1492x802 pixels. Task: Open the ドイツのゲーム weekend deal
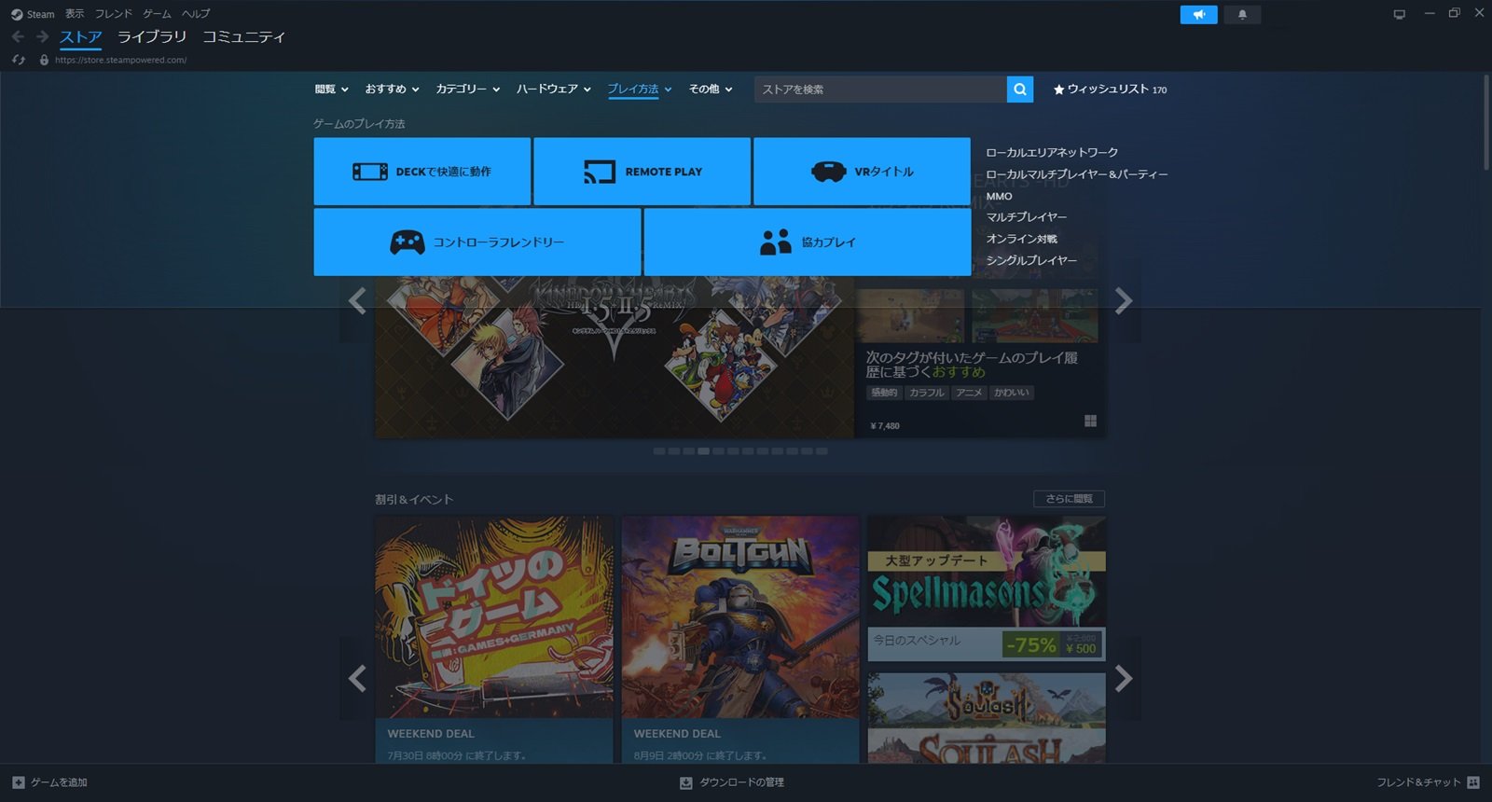pyautogui.click(x=494, y=640)
